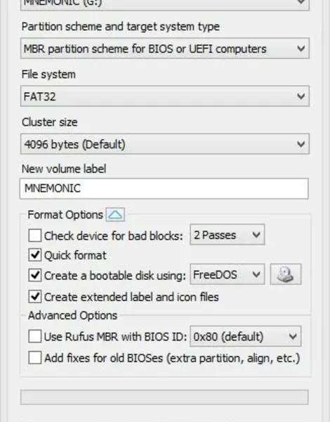Uncheck the Quick format checkbox
The width and height of the screenshot is (330, 422).
(x=35, y=255)
